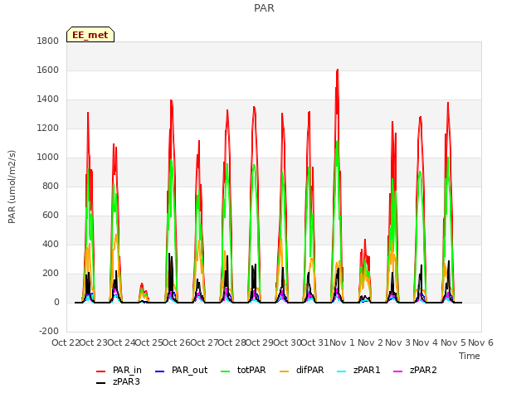Image resolution: width=531 pixels, height=398 pixels.
Task: Click the low PAR_in peak on Nov 1
Action: pyautogui.click(x=365, y=240)
